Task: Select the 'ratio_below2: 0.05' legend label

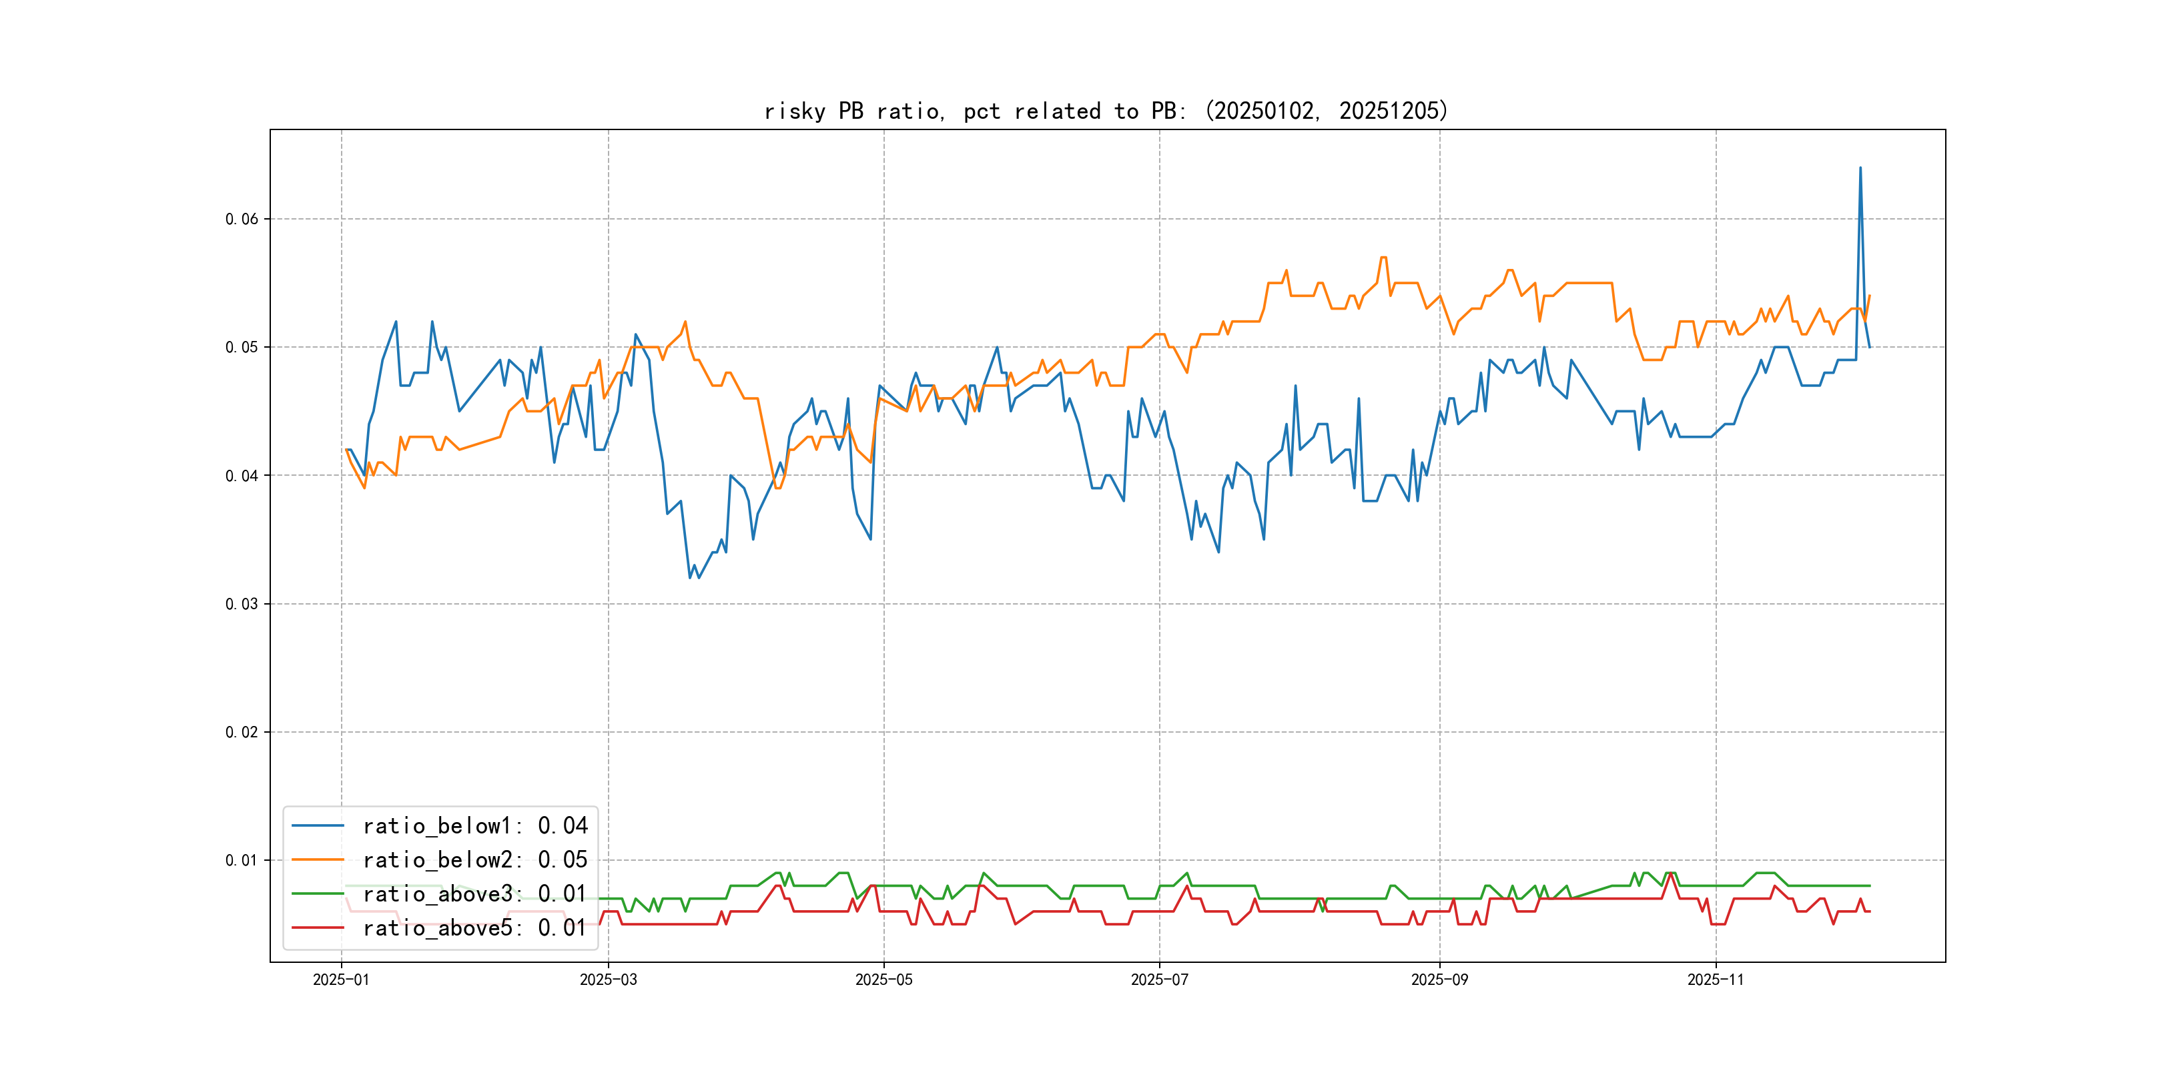Action: click(475, 859)
